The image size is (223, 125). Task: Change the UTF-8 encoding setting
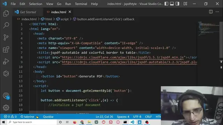(137, 117)
